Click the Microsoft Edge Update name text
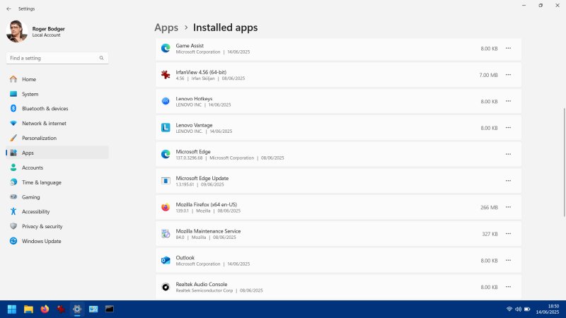The image size is (566, 318). (x=202, y=178)
